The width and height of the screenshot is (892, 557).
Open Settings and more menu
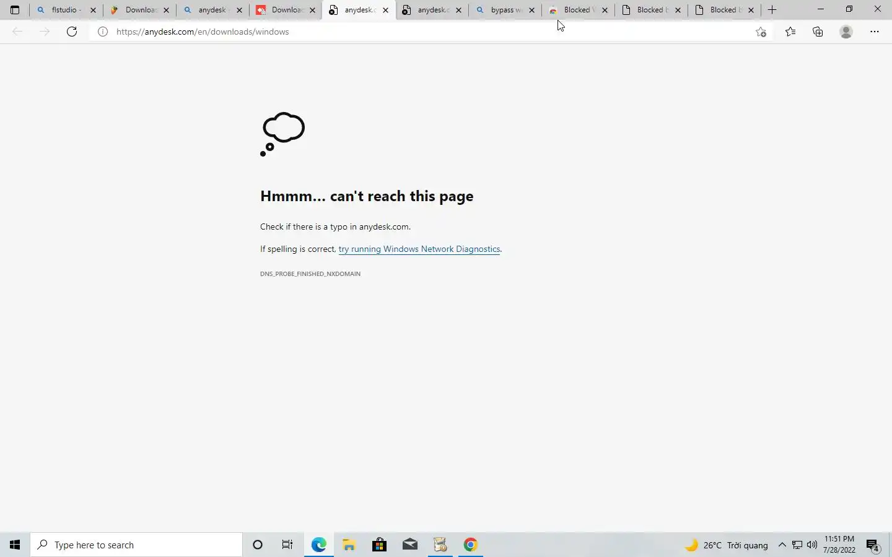(875, 32)
